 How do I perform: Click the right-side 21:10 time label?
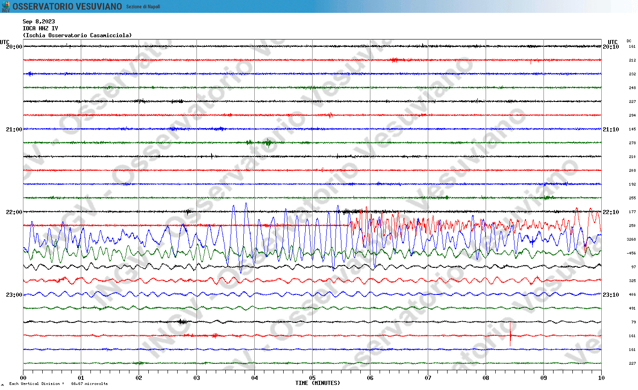coord(611,130)
